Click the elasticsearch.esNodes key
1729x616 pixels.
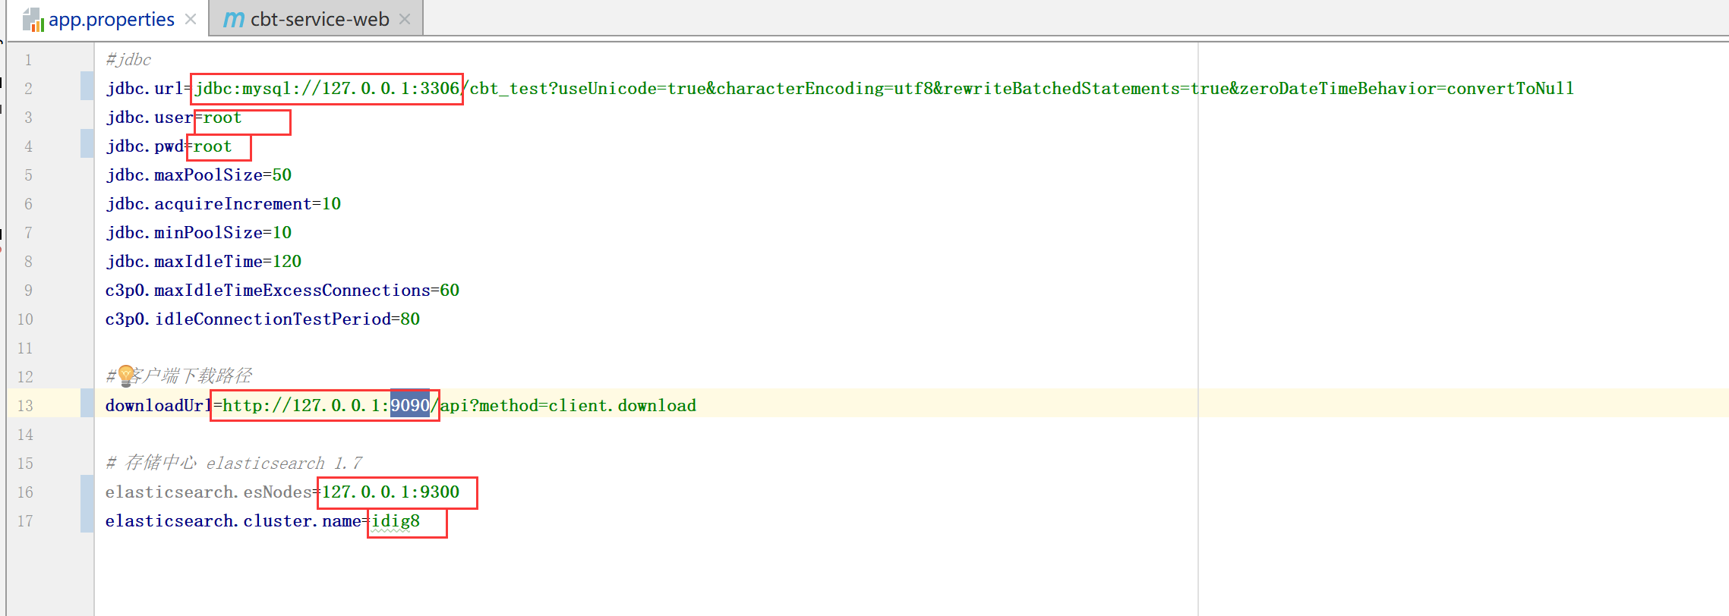(x=209, y=492)
